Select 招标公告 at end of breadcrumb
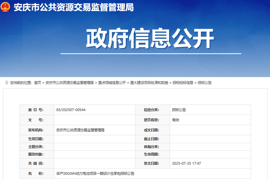The image size is (270, 180). point(205,83)
